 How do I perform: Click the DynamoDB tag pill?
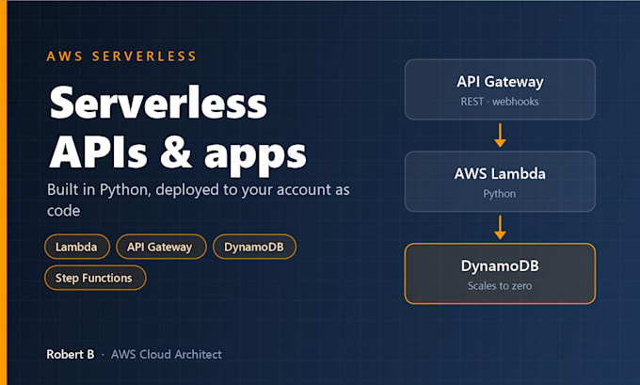[254, 247]
